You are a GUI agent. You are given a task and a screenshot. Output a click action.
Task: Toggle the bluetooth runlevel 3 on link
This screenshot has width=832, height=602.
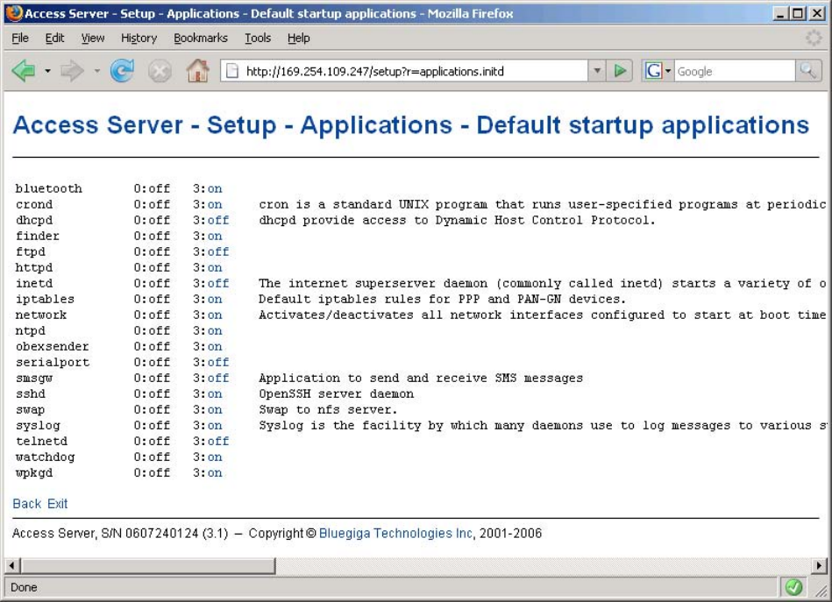click(x=215, y=188)
